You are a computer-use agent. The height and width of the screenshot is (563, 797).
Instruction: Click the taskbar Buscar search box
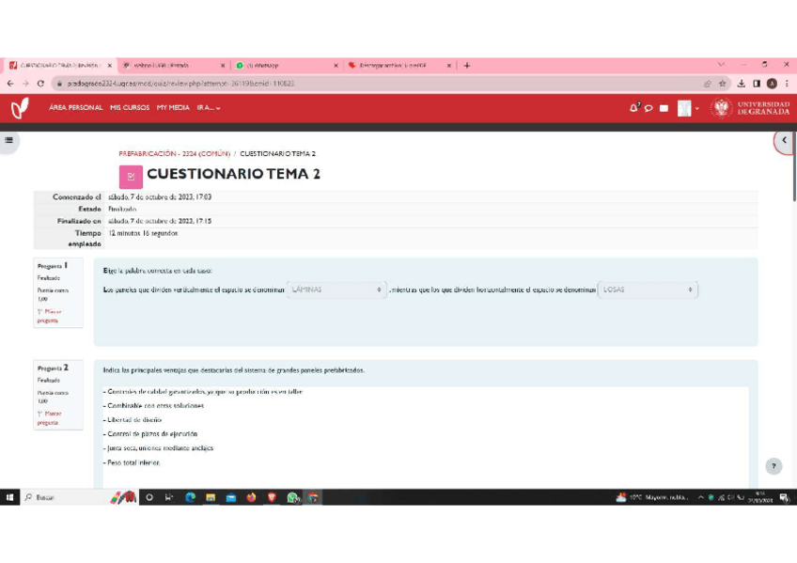point(64,497)
